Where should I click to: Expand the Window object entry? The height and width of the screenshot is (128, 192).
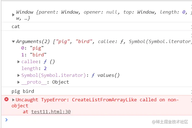pos(13,15)
